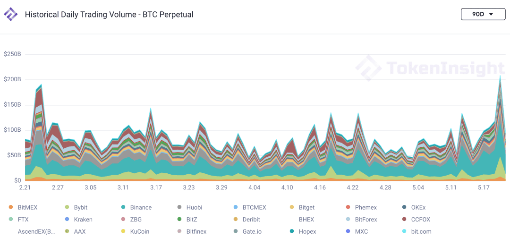The image size is (510, 246).
Task: Click the Kraken legend marker
Action: click(67, 219)
